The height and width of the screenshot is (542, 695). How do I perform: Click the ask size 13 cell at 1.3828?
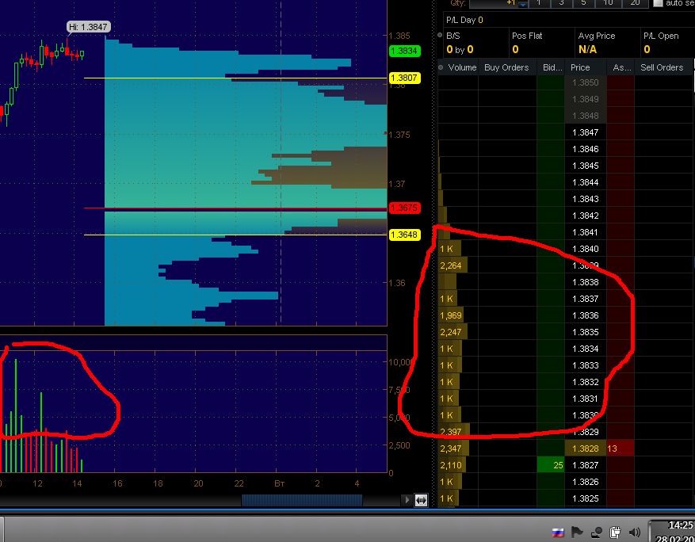click(x=620, y=448)
